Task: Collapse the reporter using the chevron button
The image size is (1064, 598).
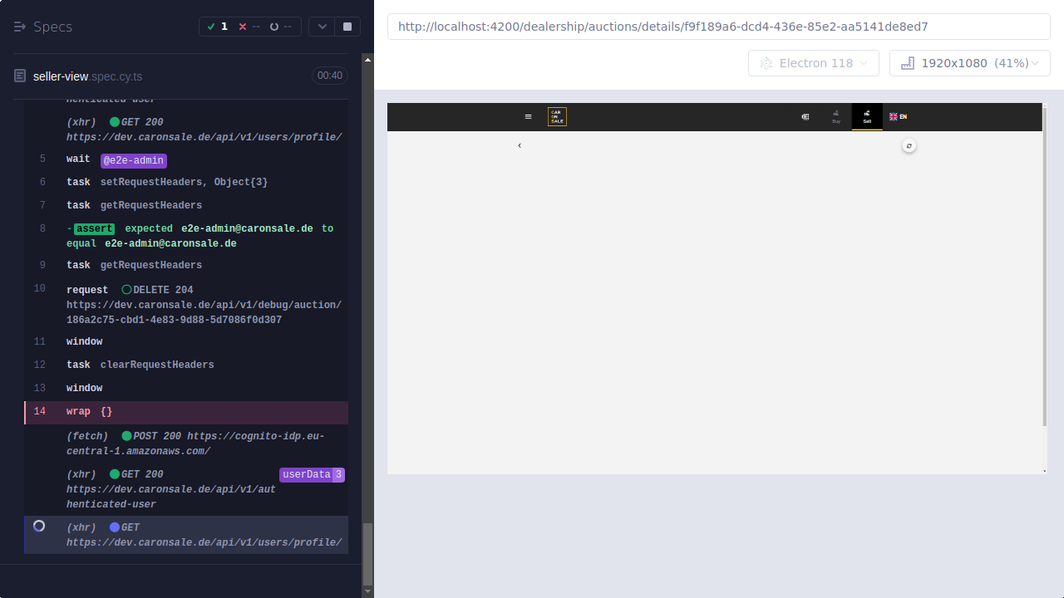Action: tap(322, 26)
